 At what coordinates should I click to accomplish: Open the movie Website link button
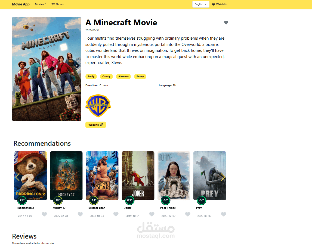pyautogui.click(x=96, y=125)
